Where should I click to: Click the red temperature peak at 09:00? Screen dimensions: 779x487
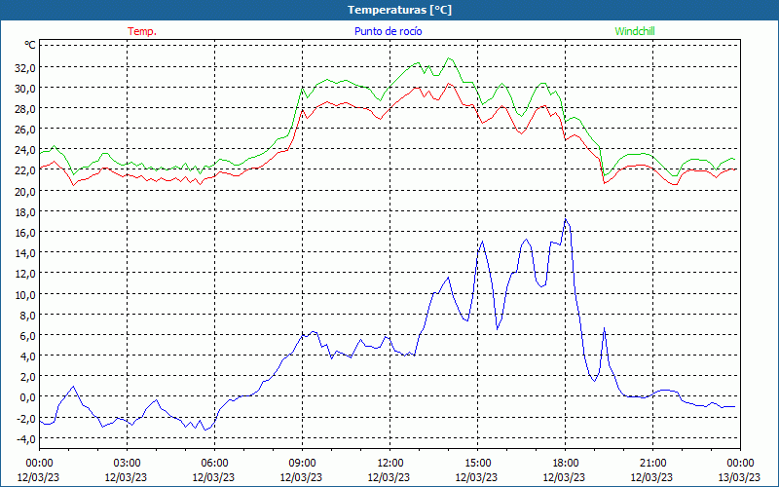302,110
